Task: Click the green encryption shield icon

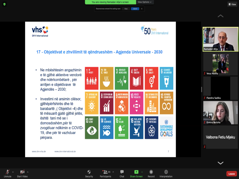Action: pyautogui.click(x=4, y=4)
